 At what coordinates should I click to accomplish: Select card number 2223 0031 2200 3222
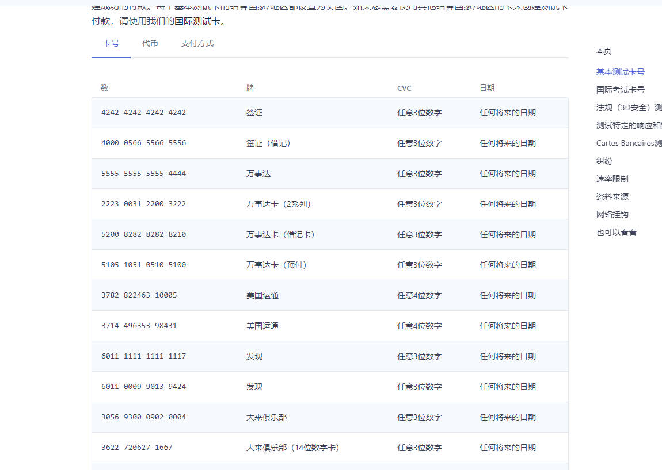click(x=143, y=204)
